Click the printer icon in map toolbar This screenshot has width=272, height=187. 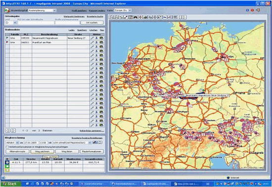point(145,17)
